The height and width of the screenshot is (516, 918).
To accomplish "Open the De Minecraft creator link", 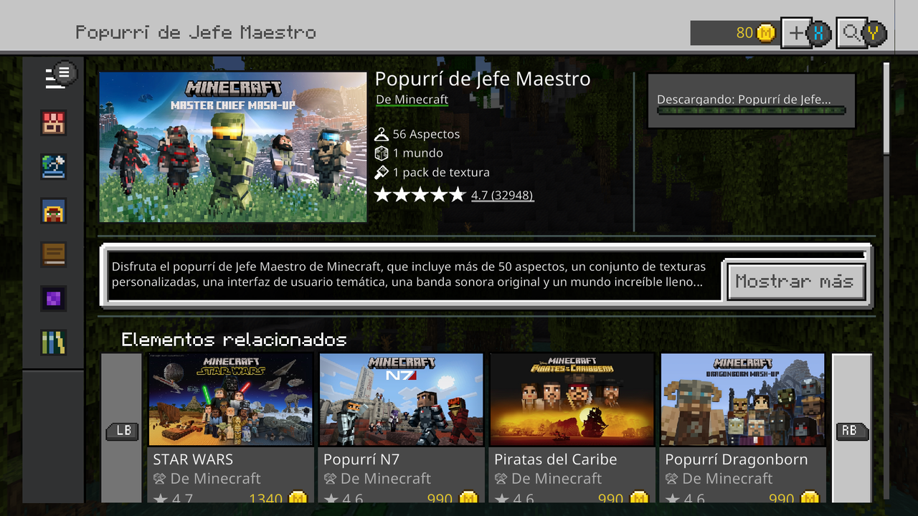I will 412,100.
